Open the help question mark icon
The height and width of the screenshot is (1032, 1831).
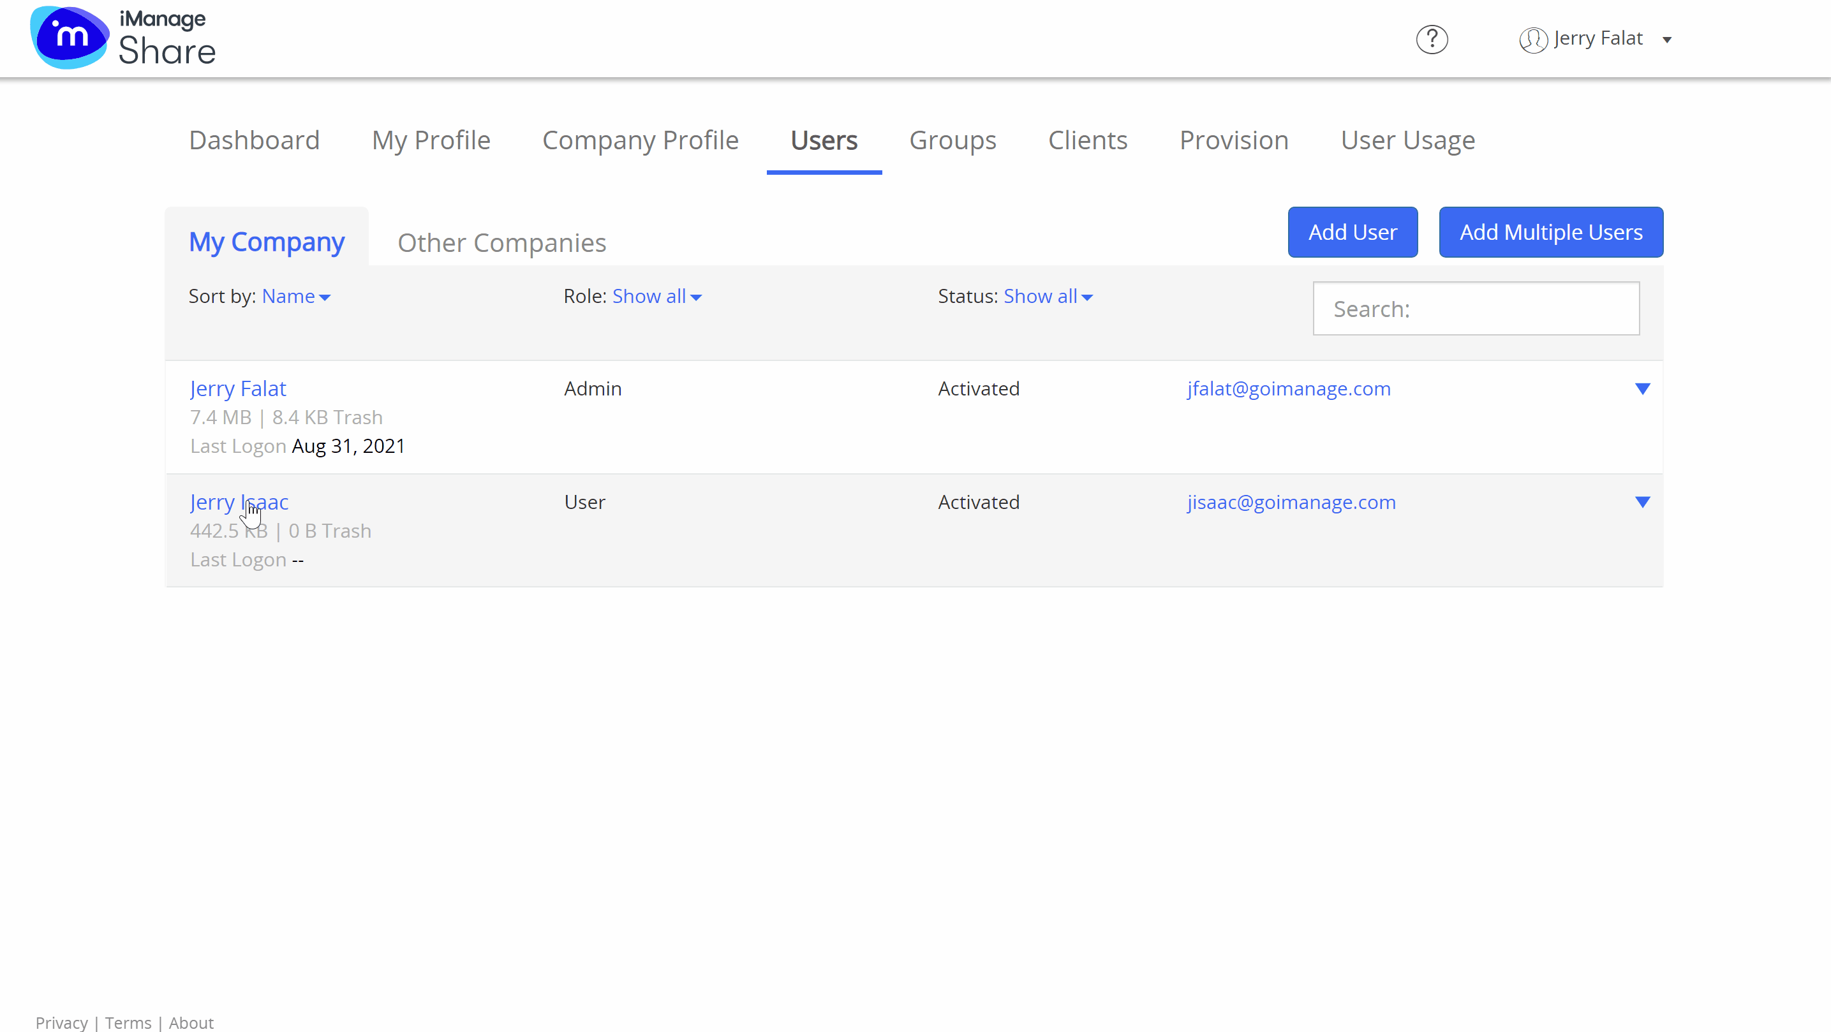pyautogui.click(x=1431, y=39)
